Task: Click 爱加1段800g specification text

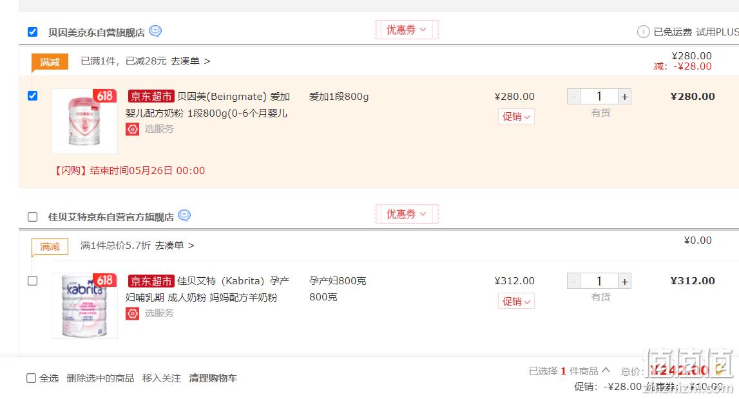Action: coord(339,97)
